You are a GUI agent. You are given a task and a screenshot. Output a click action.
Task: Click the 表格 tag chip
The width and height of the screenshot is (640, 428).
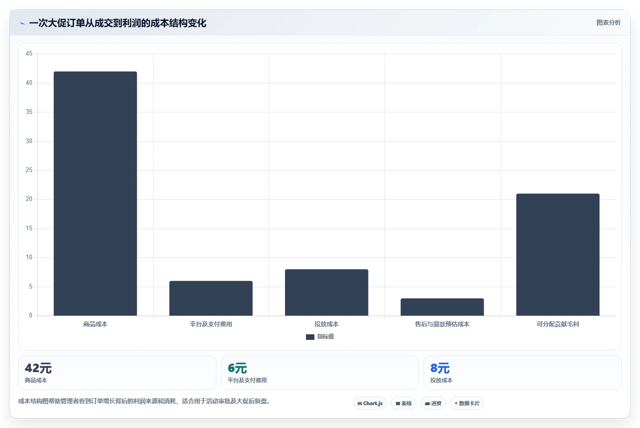[x=403, y=403]
